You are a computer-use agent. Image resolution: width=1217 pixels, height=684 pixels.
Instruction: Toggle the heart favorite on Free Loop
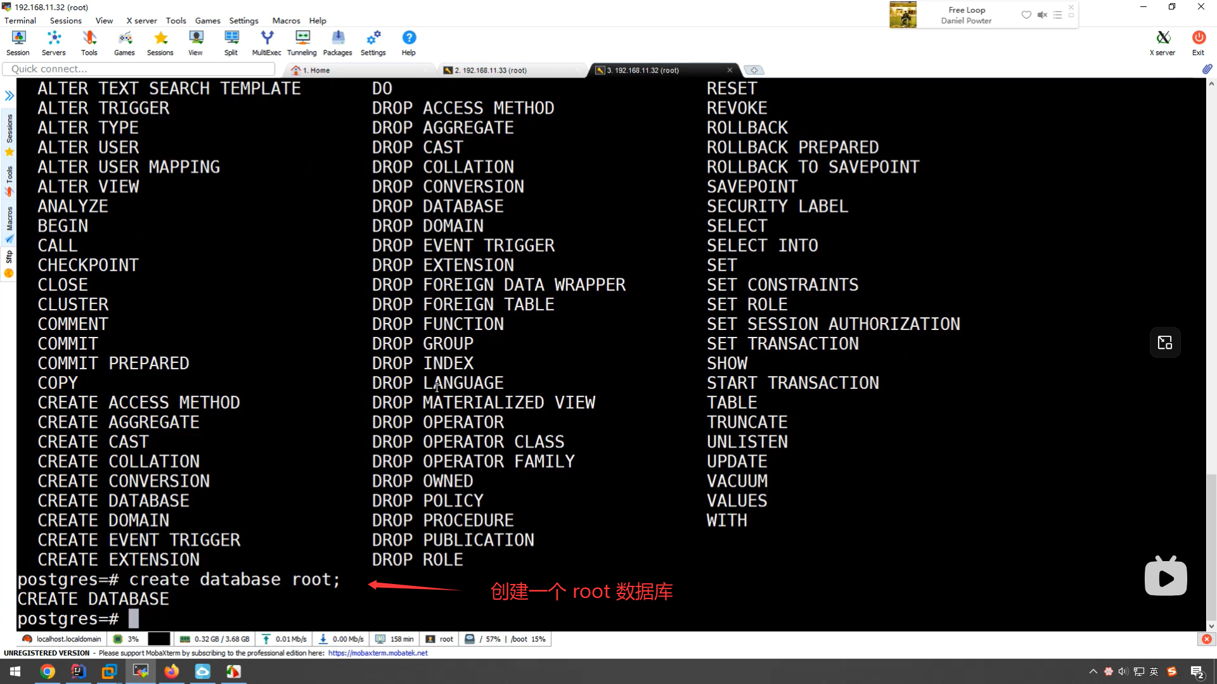click(x=1026, y=15)
